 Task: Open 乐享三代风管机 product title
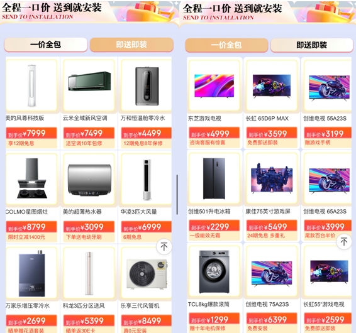[140, 305]
